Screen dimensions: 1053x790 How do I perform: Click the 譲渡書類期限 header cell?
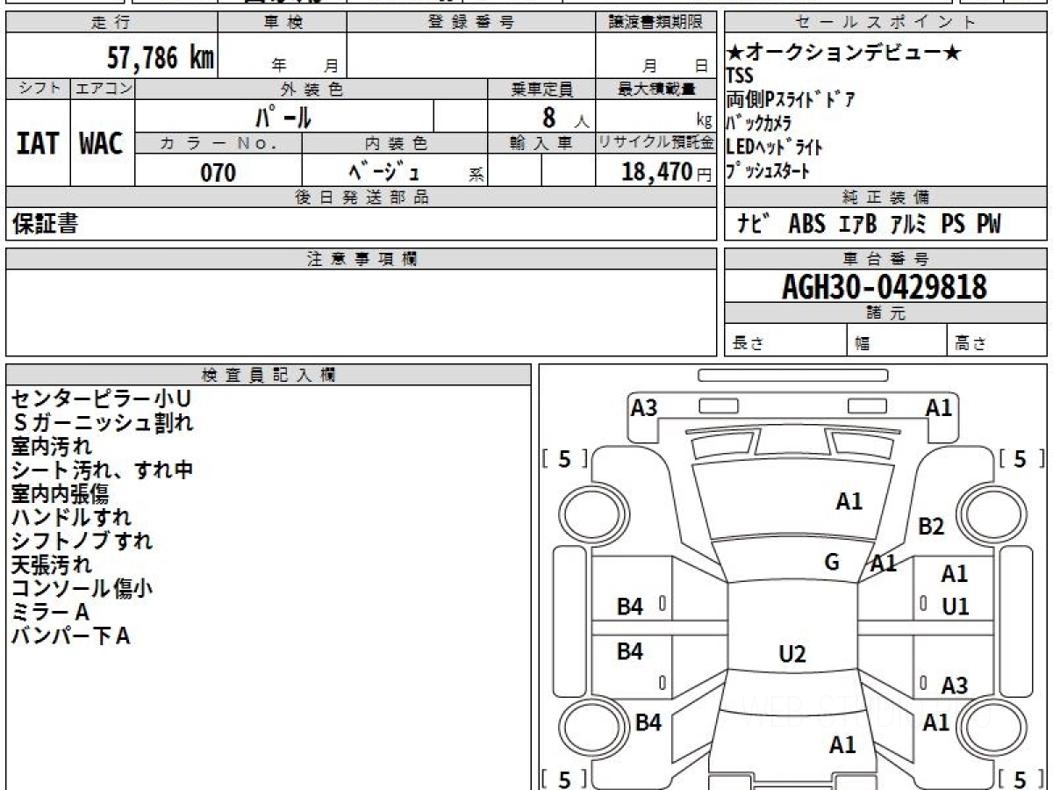tap(655, 23)
